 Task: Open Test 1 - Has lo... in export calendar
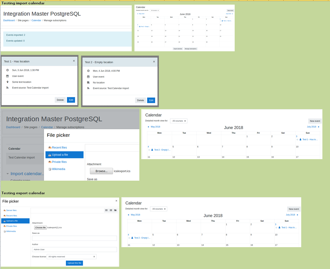[x=289, y=227]
